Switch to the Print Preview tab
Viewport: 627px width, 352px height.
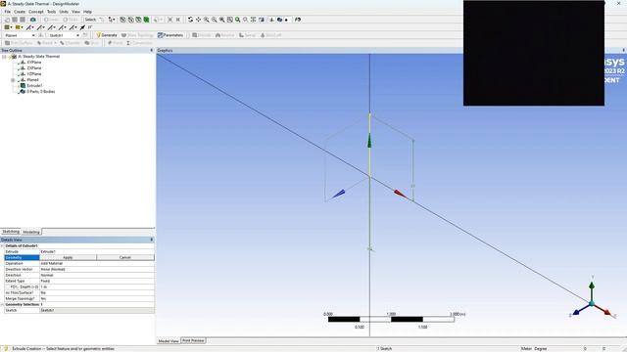(x=193, y=340)
